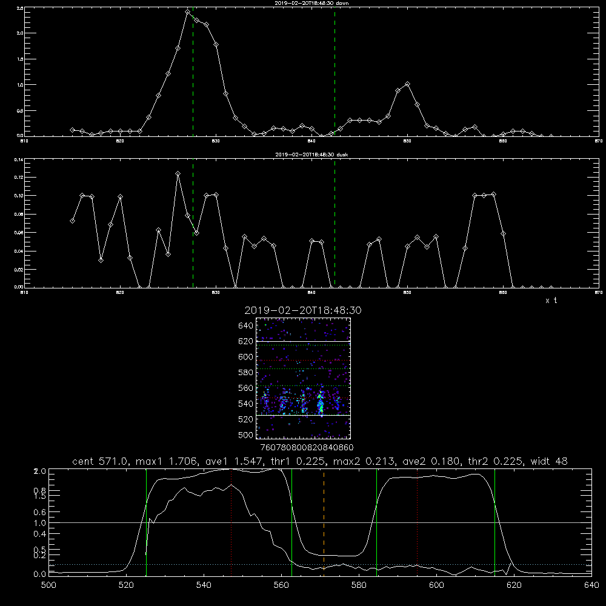The height and width of the screenshot is (606, 606).
Task: Click the 'widt 48' value in stats line
Action: 549,461
